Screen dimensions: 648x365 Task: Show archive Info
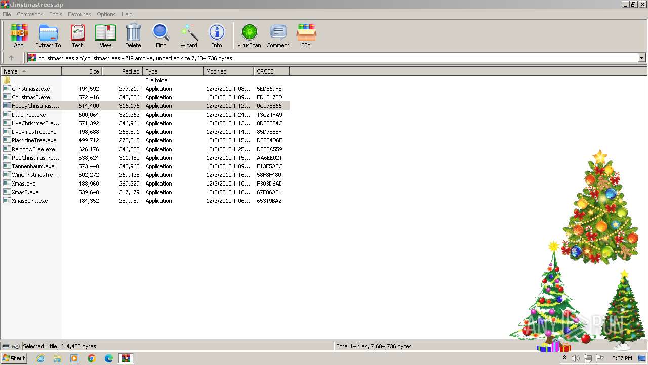click(217, 35)
